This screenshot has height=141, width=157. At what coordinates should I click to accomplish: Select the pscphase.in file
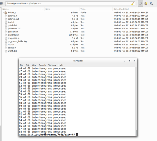[x=14, y=38]
